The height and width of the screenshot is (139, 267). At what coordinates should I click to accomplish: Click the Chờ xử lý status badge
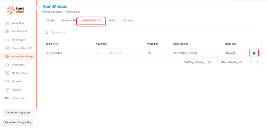(230, 53)
